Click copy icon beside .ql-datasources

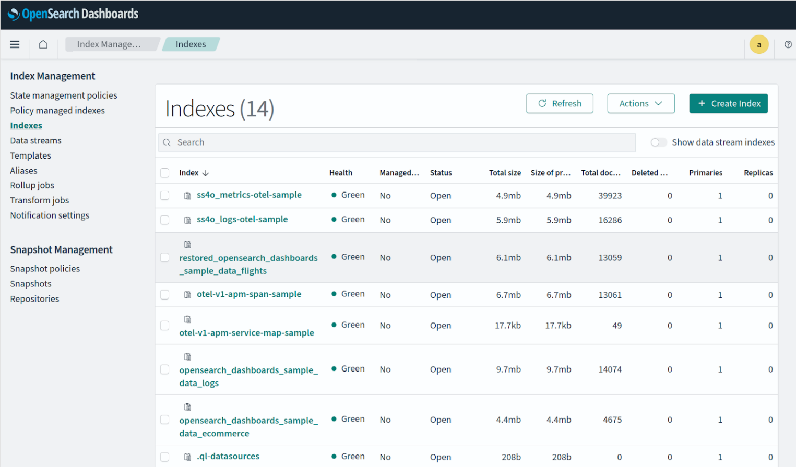[188, 457]
